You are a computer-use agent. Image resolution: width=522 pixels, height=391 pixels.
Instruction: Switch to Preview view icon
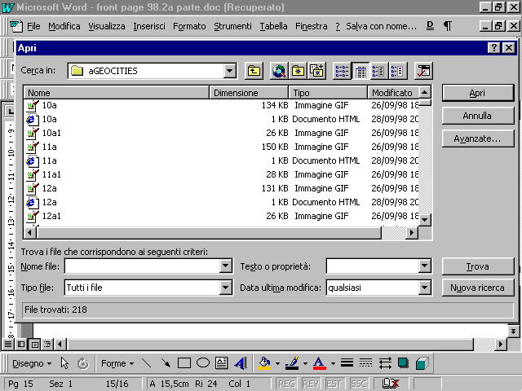397,71
